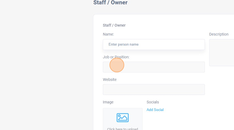Viewport: 234px width, 130px height.
Task: Select the Website input field
Action: [154, 90]
